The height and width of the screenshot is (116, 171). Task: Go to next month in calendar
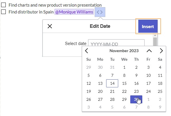tap(161, 51)
